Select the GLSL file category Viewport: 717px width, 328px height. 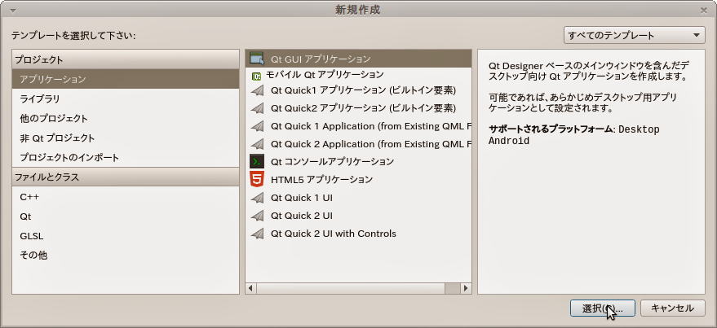[x=126, y=236]
